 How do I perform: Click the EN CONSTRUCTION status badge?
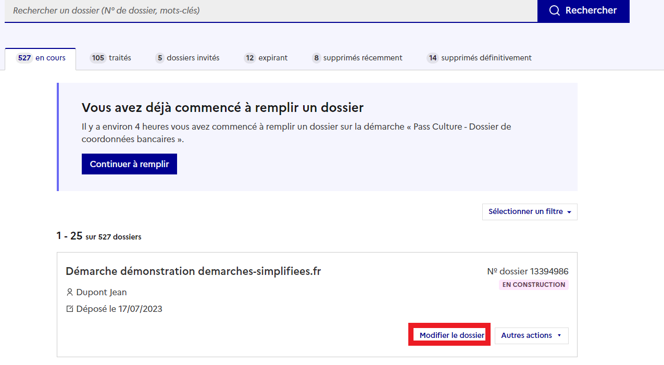533,284
